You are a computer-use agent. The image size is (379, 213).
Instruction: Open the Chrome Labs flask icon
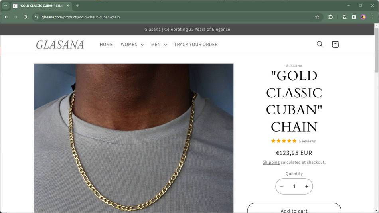[x=344, y=17]
